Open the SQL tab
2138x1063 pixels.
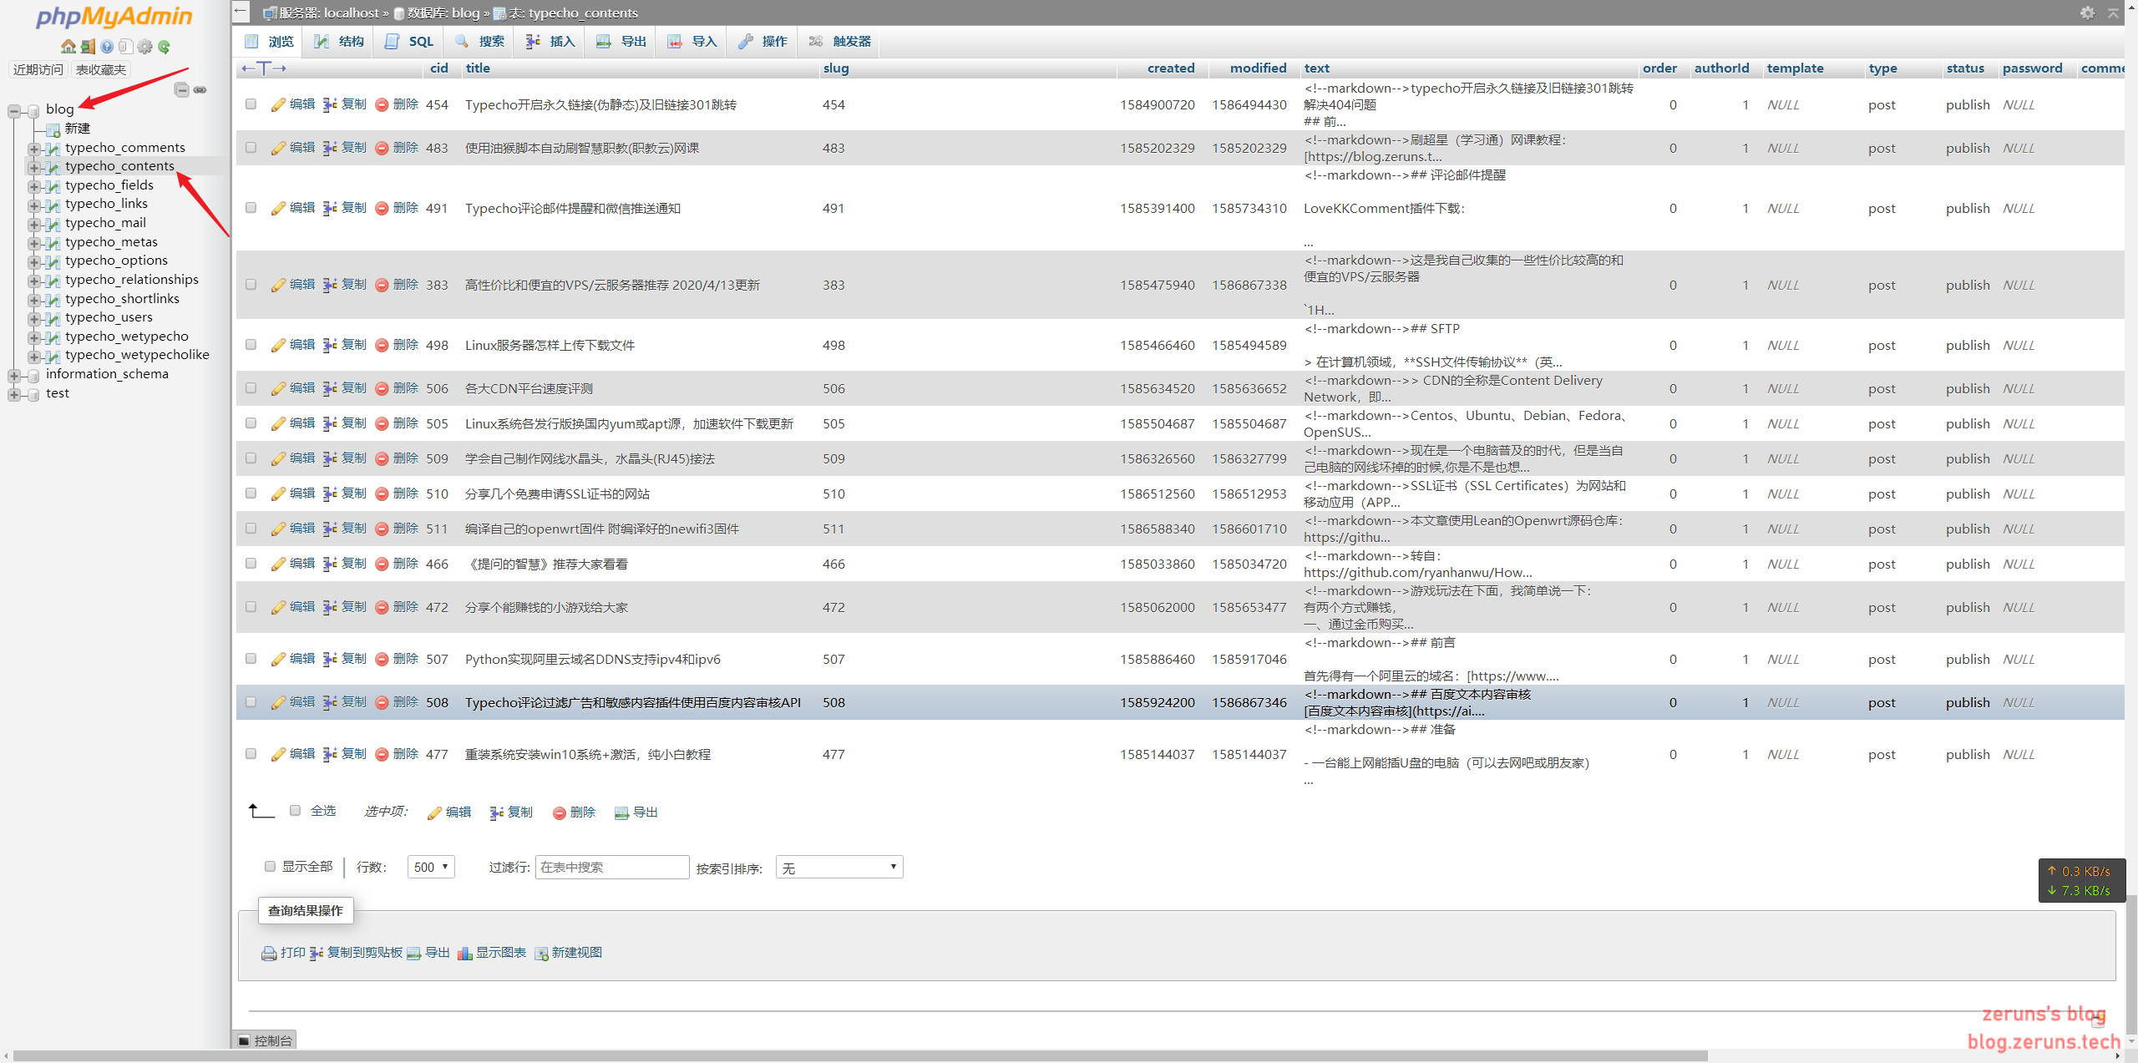pyautogui.click(x=408, y=42)
